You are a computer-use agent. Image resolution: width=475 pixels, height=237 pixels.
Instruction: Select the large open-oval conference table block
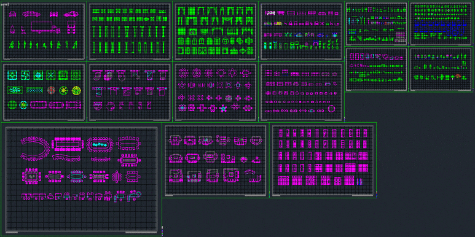click(x=35, y=148)
